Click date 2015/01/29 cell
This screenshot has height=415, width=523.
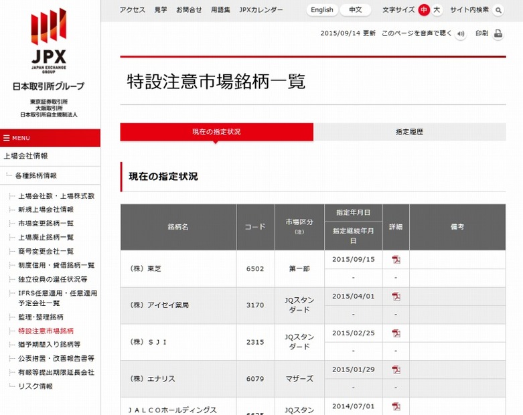coord(353,369)
